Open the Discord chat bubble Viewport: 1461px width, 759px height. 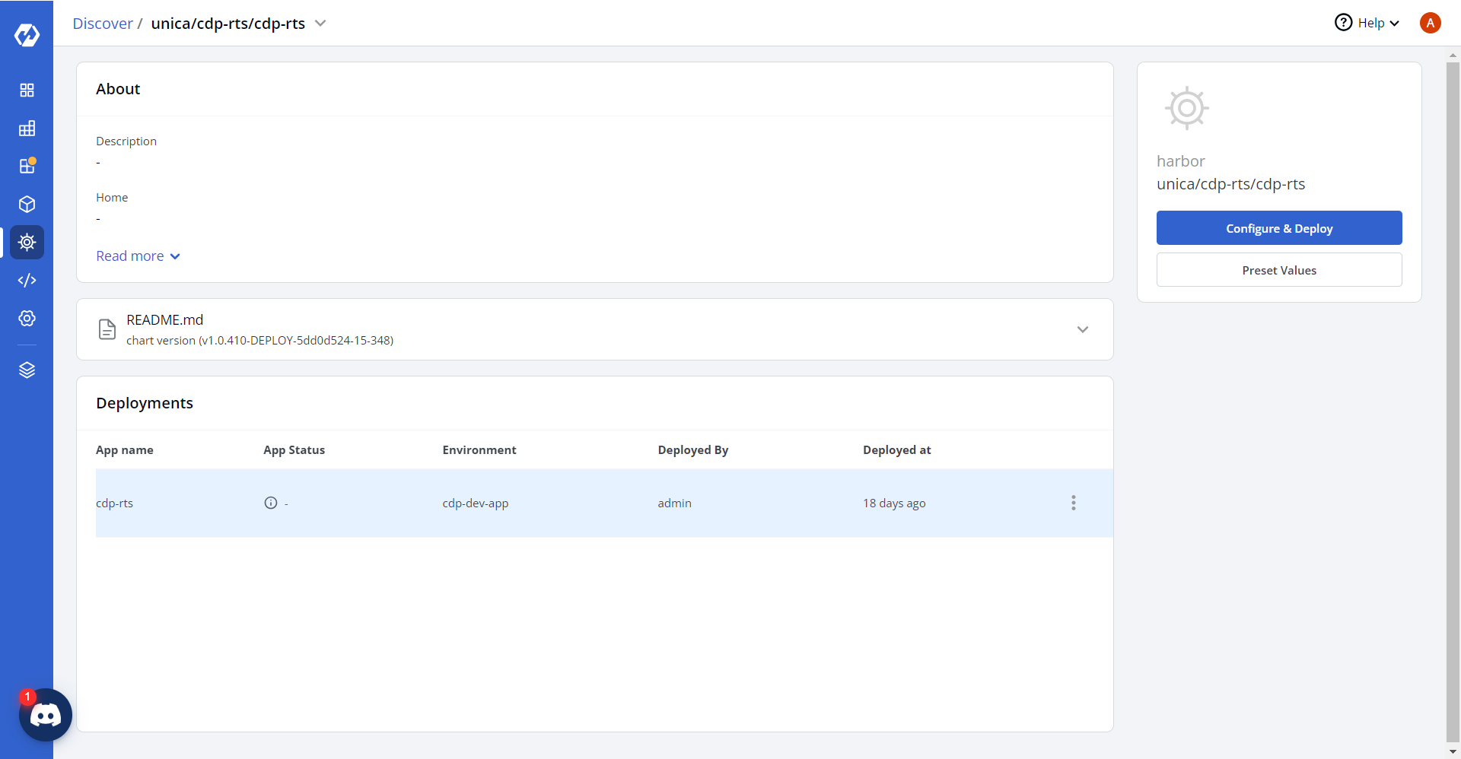coord(46,715)
